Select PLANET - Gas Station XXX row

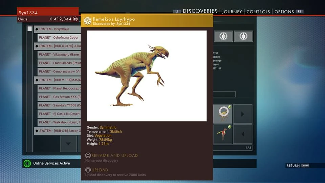[59, 97]
